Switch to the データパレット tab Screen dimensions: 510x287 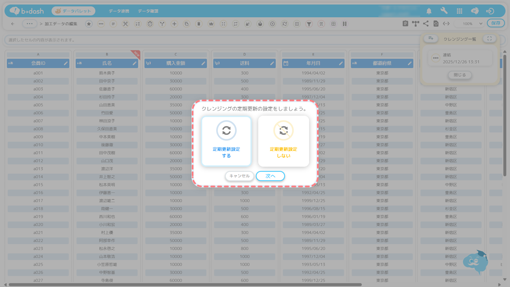click(73, 11)
